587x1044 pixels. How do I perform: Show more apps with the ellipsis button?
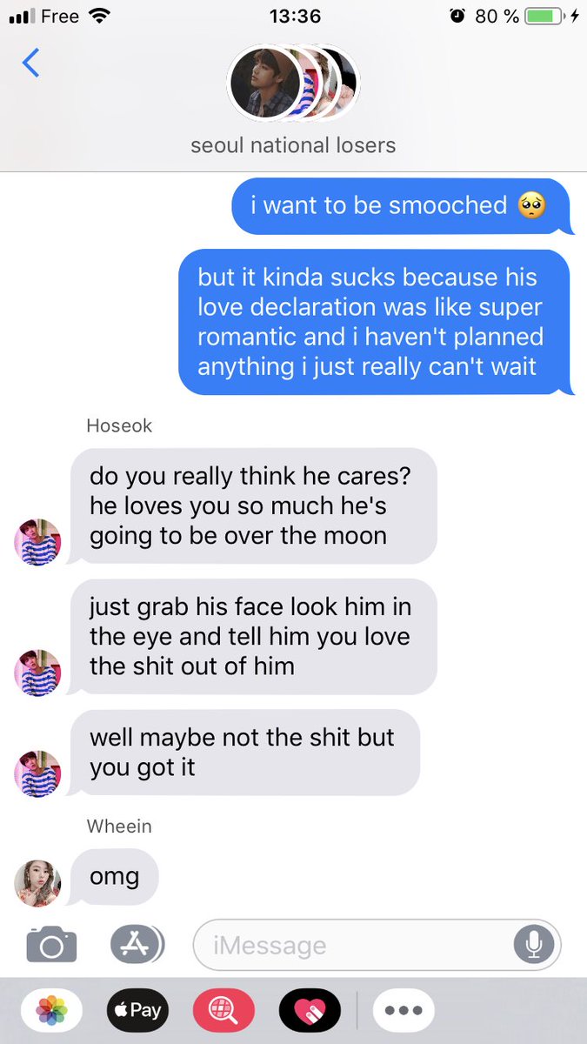404,1010
